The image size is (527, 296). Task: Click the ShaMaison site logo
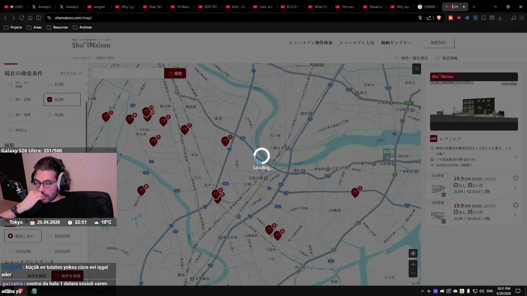pyautogui.click(x=91, y=44)
